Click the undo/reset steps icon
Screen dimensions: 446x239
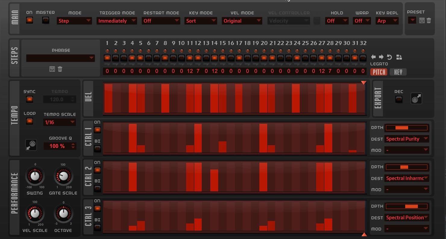(x=389, y=57)
